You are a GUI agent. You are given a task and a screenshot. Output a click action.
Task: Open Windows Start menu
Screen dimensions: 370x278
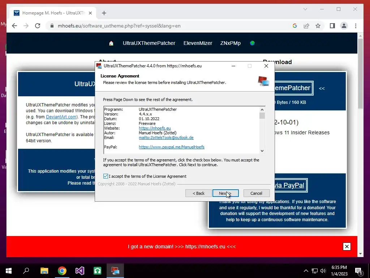pyautogui.click(x=9, y=271)
